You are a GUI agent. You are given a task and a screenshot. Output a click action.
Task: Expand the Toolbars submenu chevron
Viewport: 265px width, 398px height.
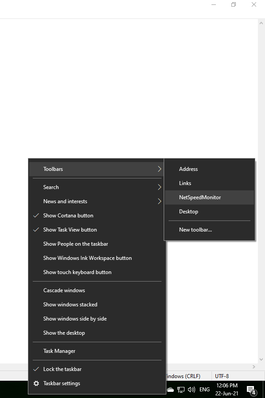(160, 169)
